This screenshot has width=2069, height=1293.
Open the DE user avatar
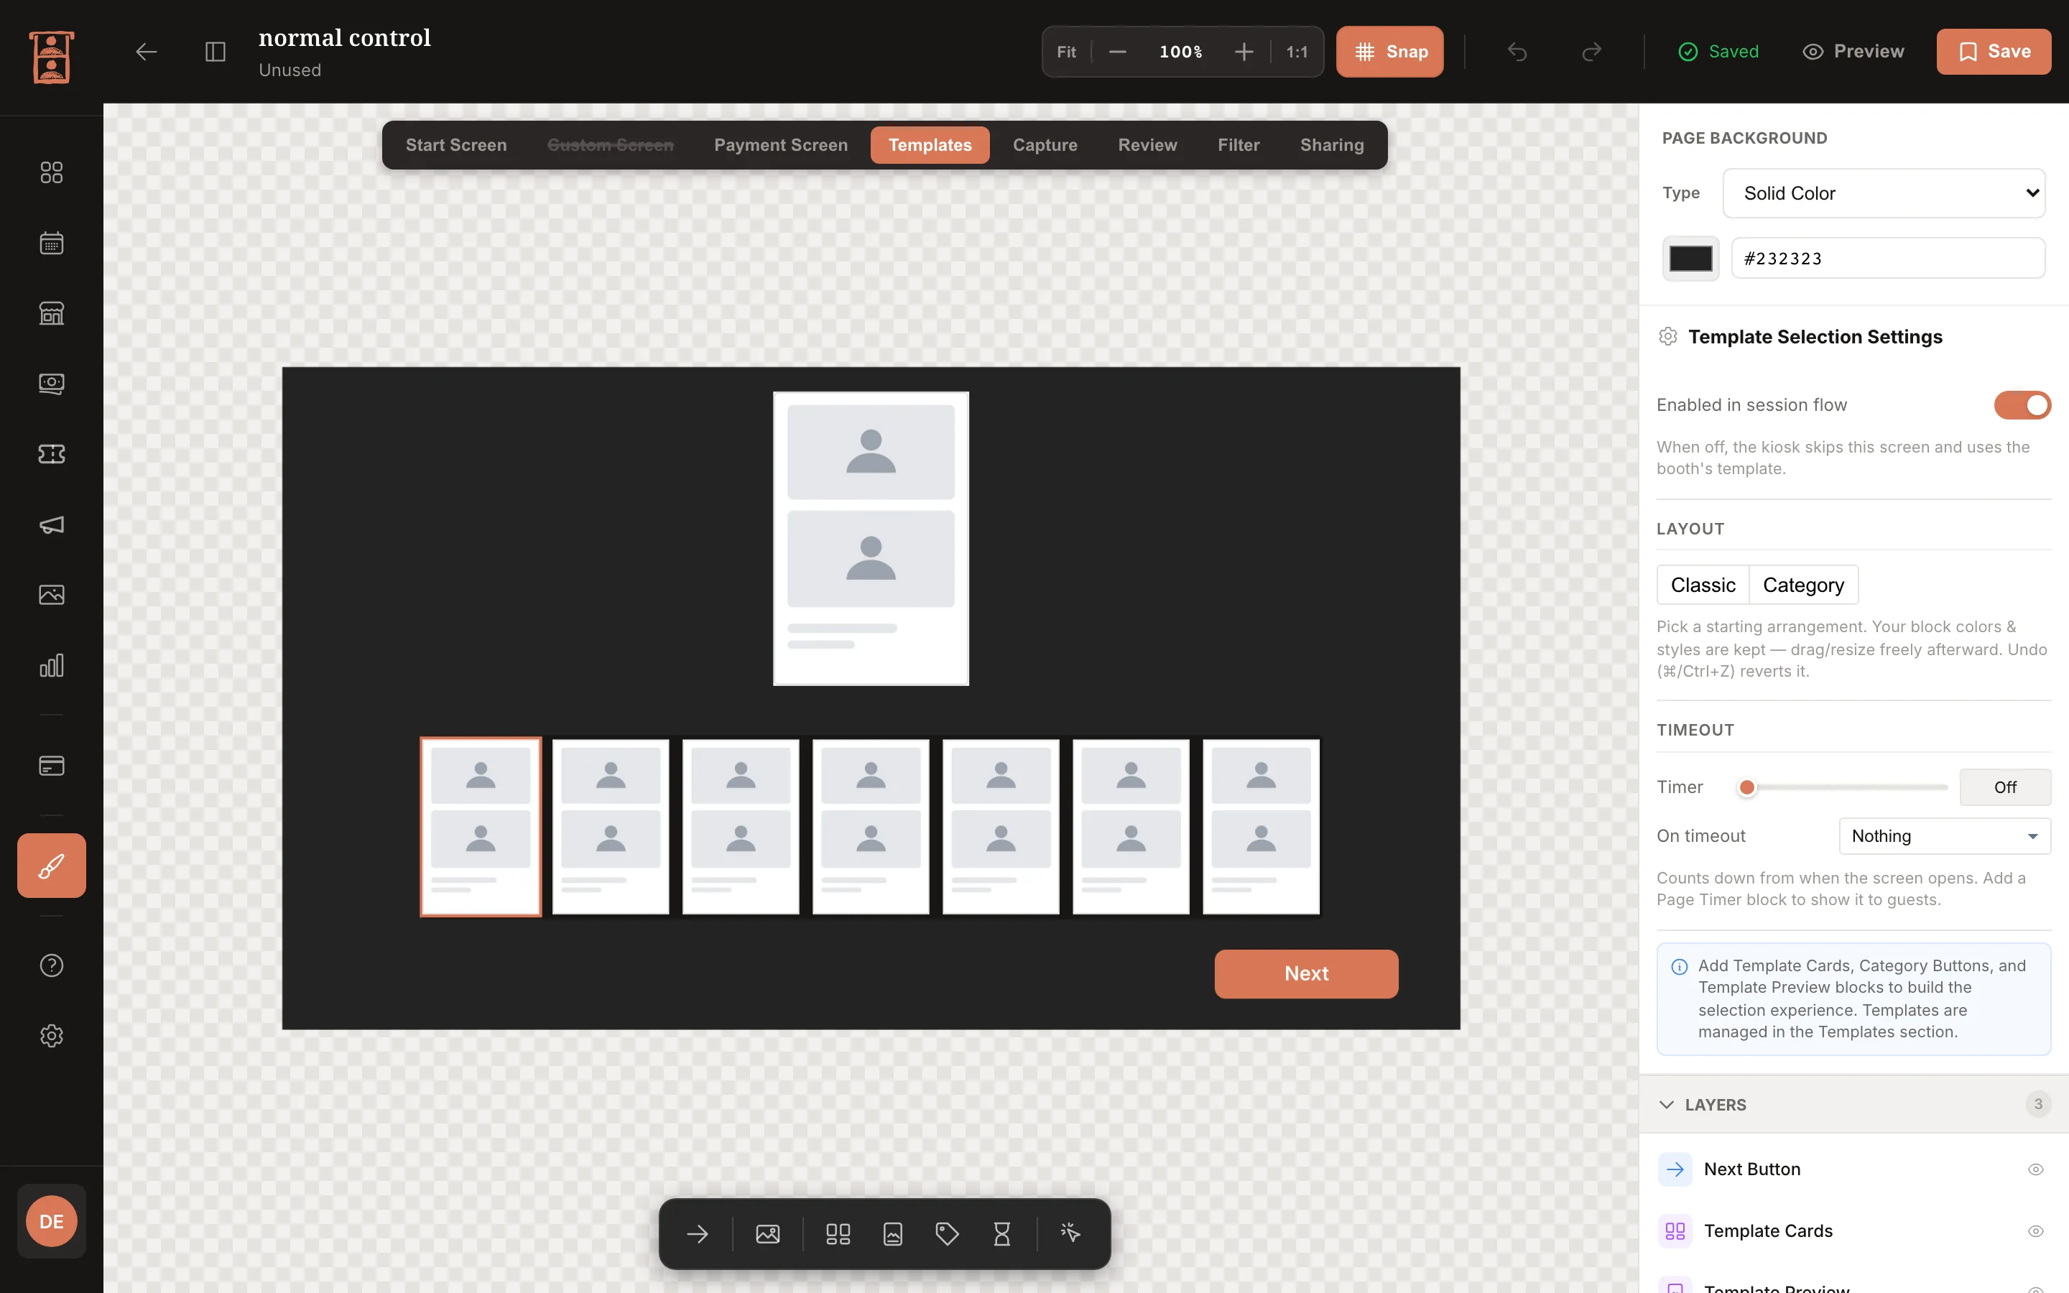[51, 1221]
